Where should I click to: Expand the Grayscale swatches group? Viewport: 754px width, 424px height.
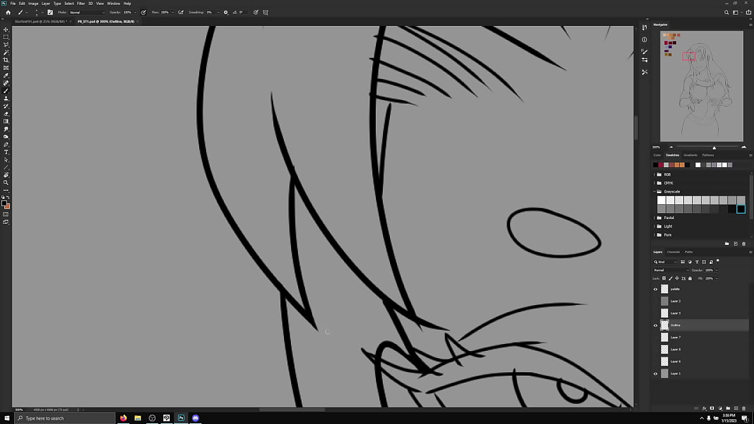[x=654, y=191]
